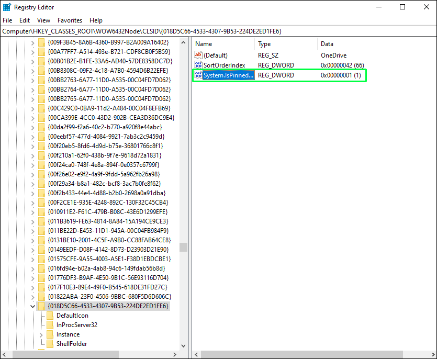Select key {0131BE10-2001-4C5F-A9B0-CC88FAB64CE8}
437x359 pixels.
click(109, 240)
